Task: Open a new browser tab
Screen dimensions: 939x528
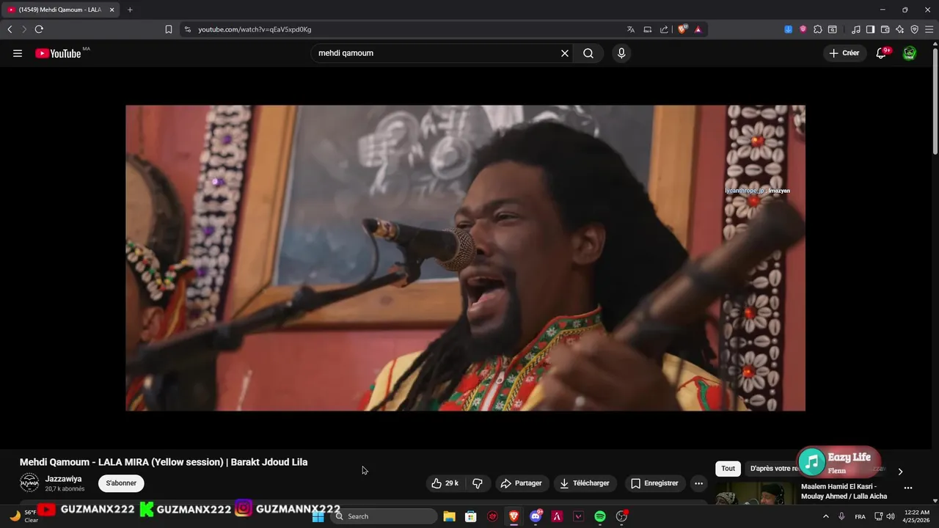Action: 130,10
